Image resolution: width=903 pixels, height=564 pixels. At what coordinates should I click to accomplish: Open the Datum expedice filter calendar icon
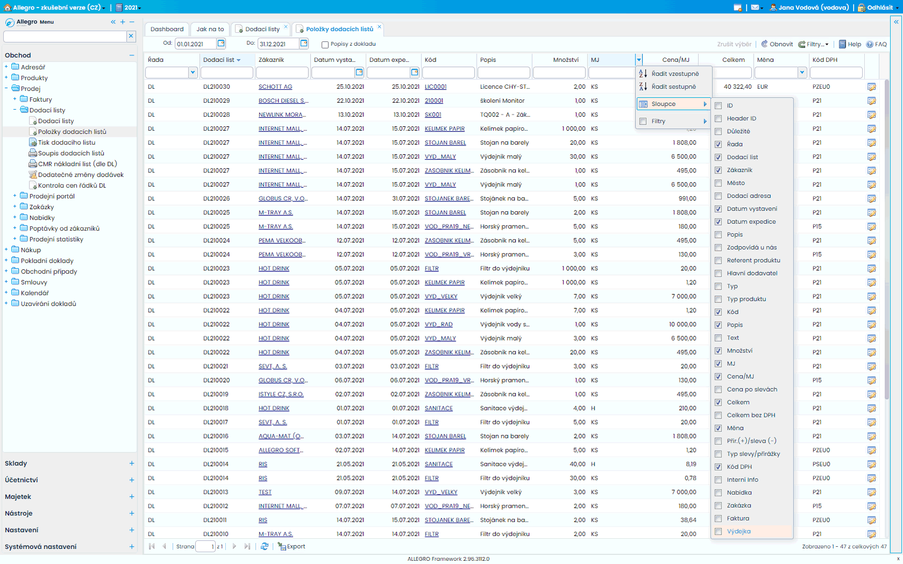(x=414, y=73)
